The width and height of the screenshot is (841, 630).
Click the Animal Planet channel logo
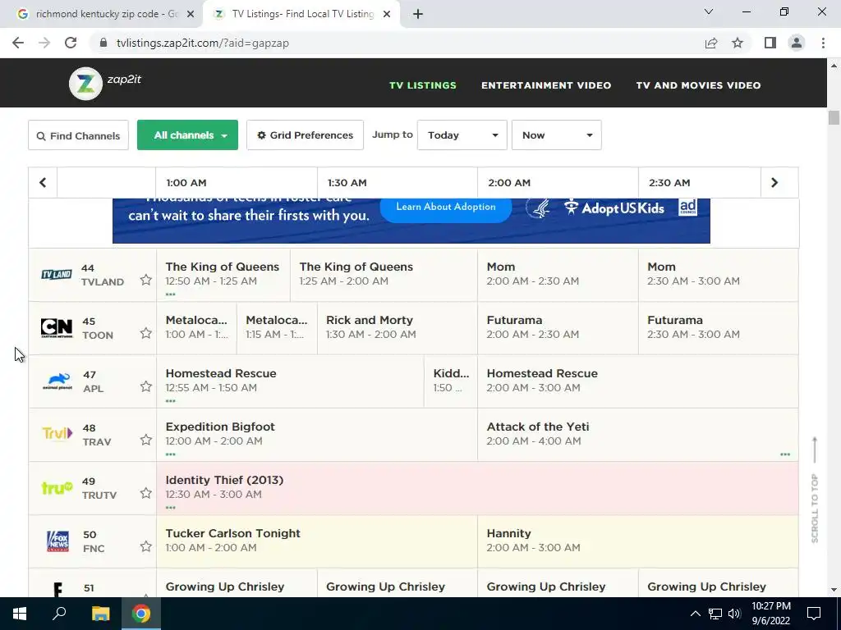(57, 381)
